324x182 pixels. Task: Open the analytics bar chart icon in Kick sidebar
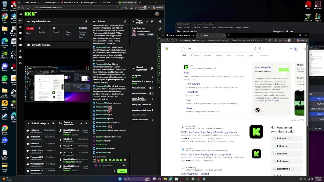pyautogui.click(x=21, y=33)
